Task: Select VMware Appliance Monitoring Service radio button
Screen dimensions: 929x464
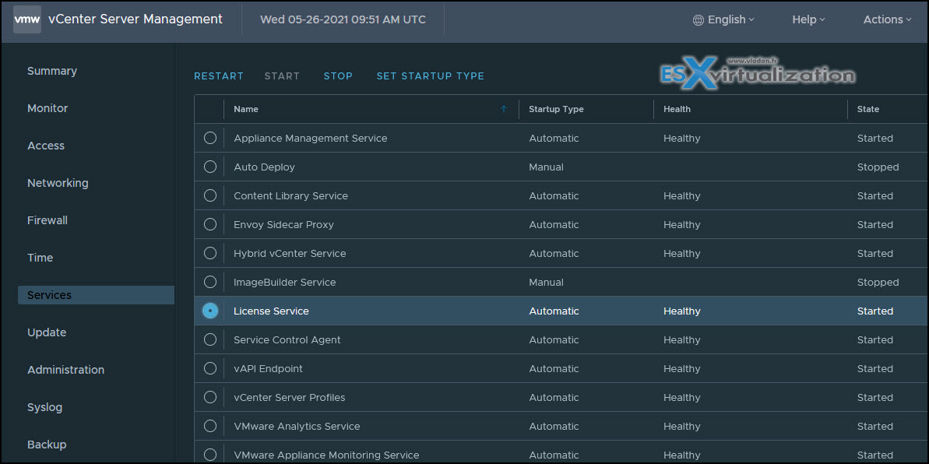Action: [210, 455]
